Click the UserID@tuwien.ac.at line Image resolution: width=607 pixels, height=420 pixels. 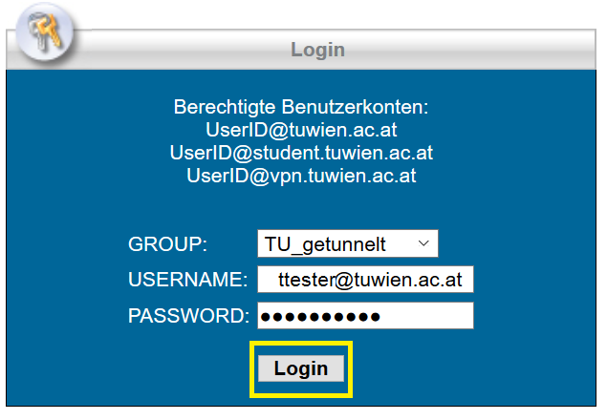tap(301, 130)
